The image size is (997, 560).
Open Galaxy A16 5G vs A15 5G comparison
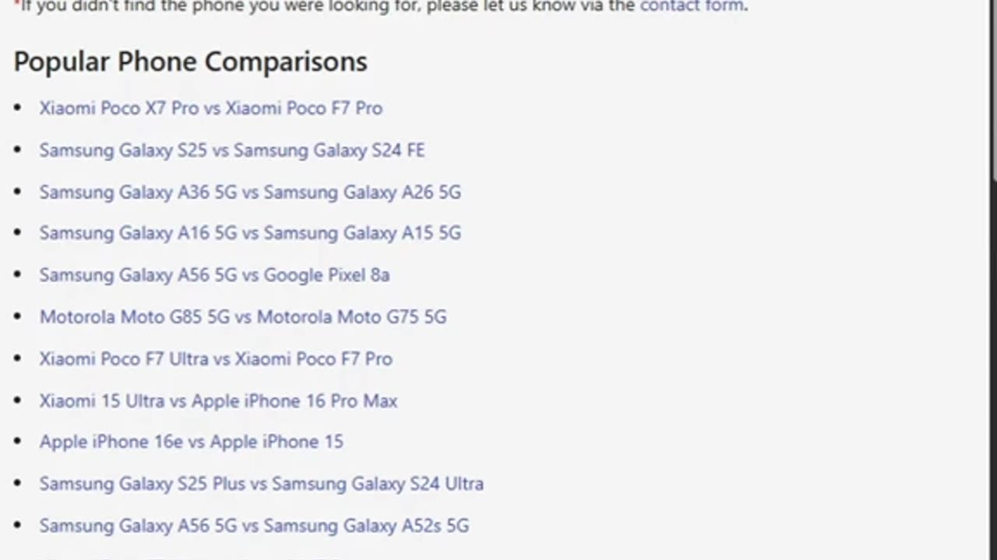[250, 233]
